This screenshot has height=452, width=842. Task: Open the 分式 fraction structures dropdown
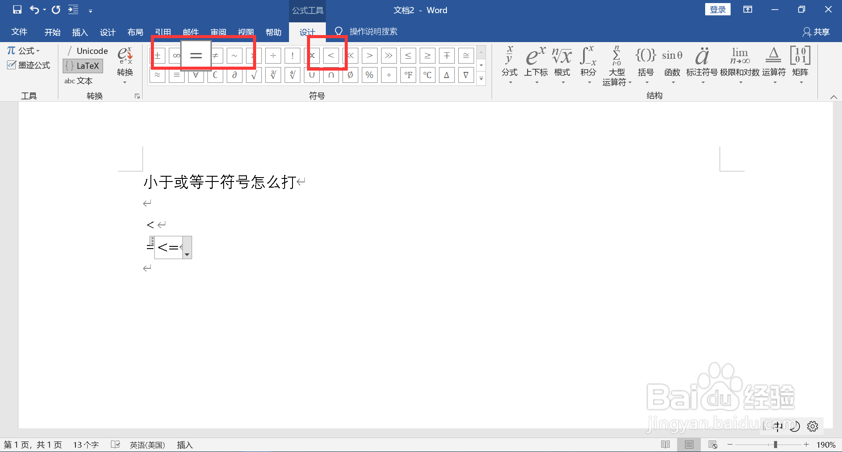(510, 65)
